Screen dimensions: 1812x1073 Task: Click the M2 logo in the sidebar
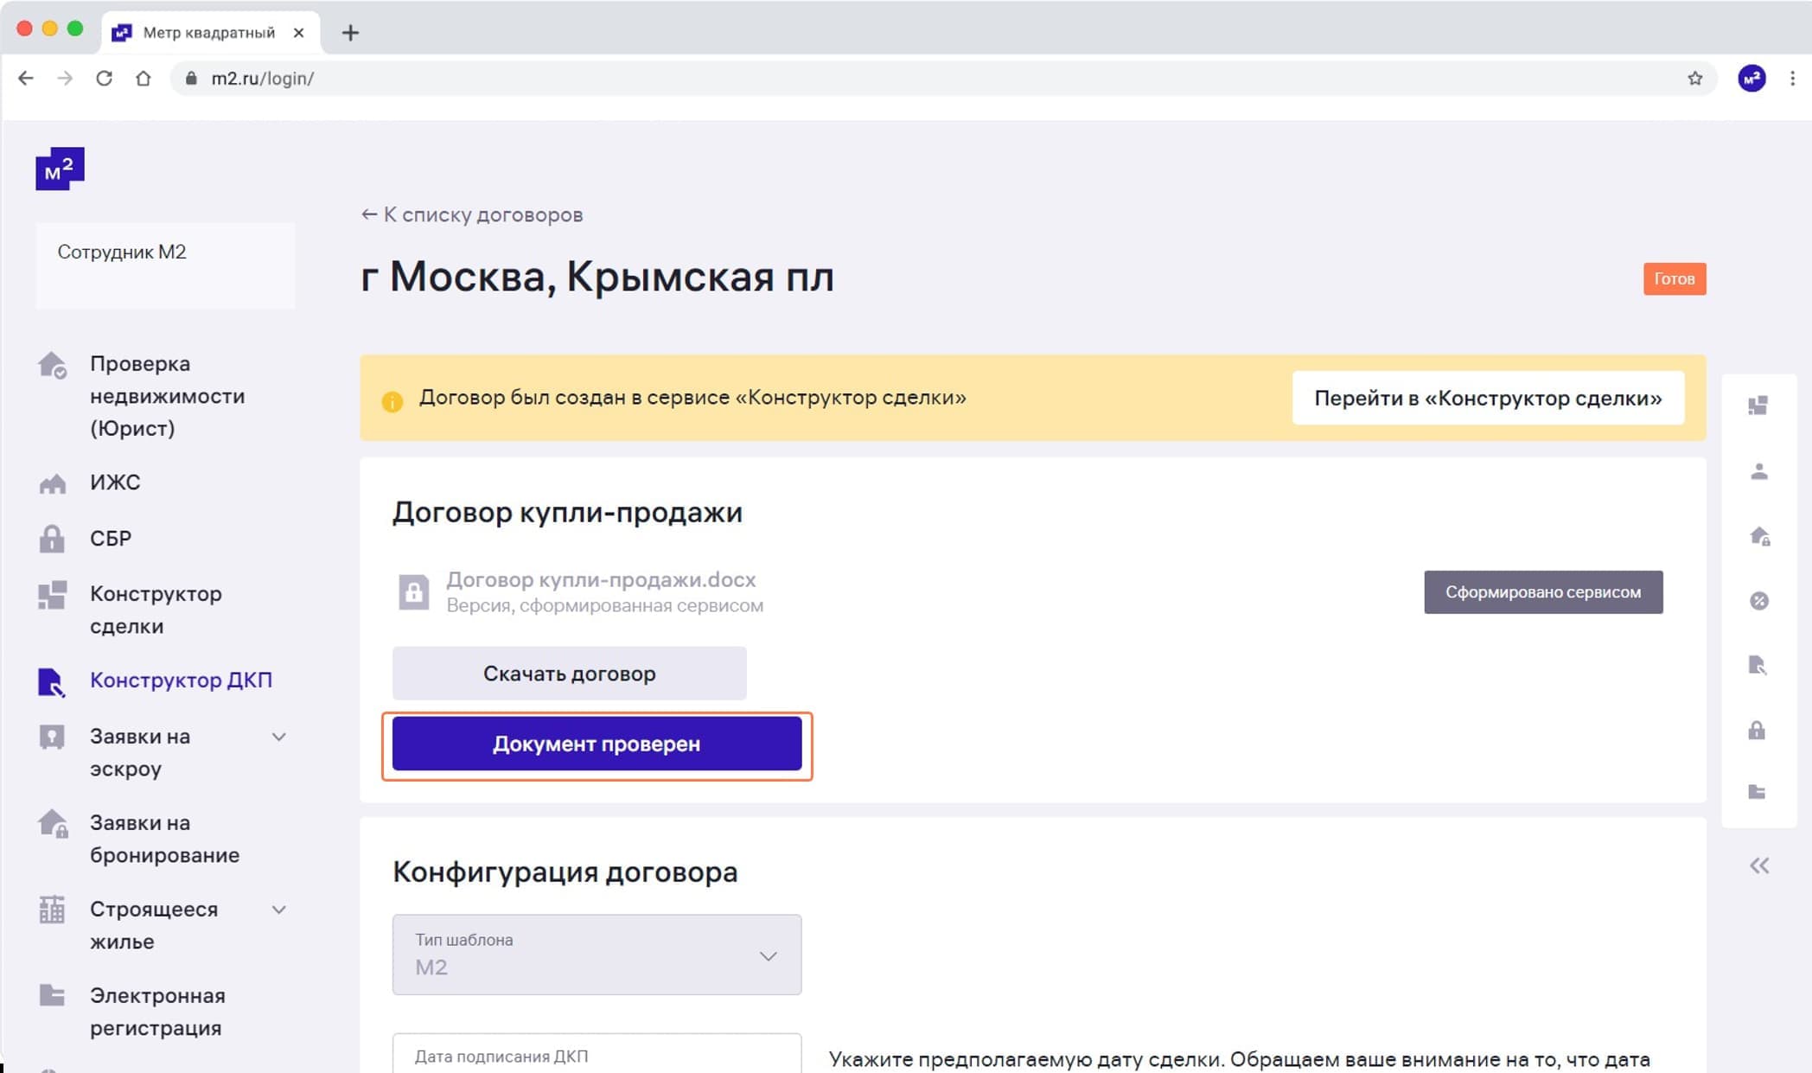pyautogui.click(x=60, y=169)
